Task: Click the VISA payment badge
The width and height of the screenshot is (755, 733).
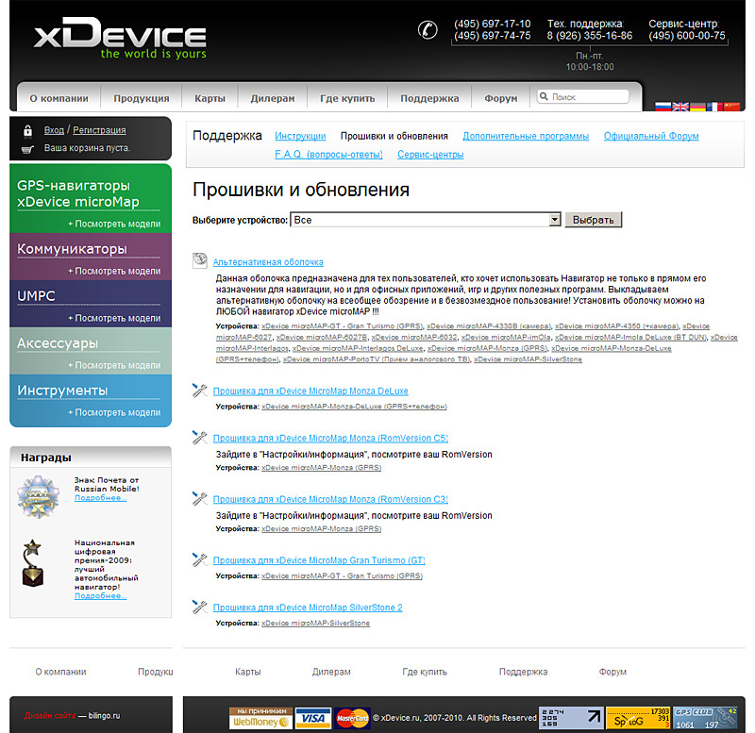Action: coord(313,718)
